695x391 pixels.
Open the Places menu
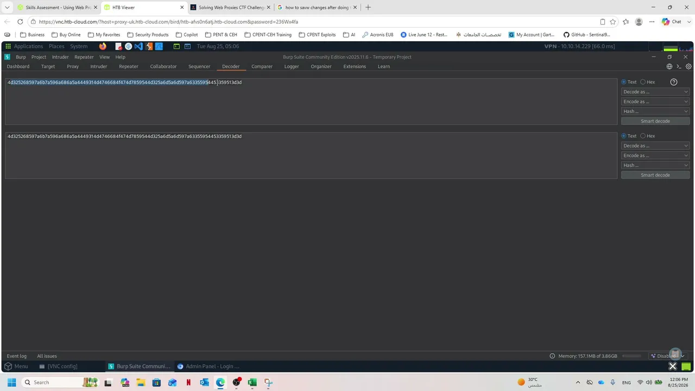click(x=56, y=46)
